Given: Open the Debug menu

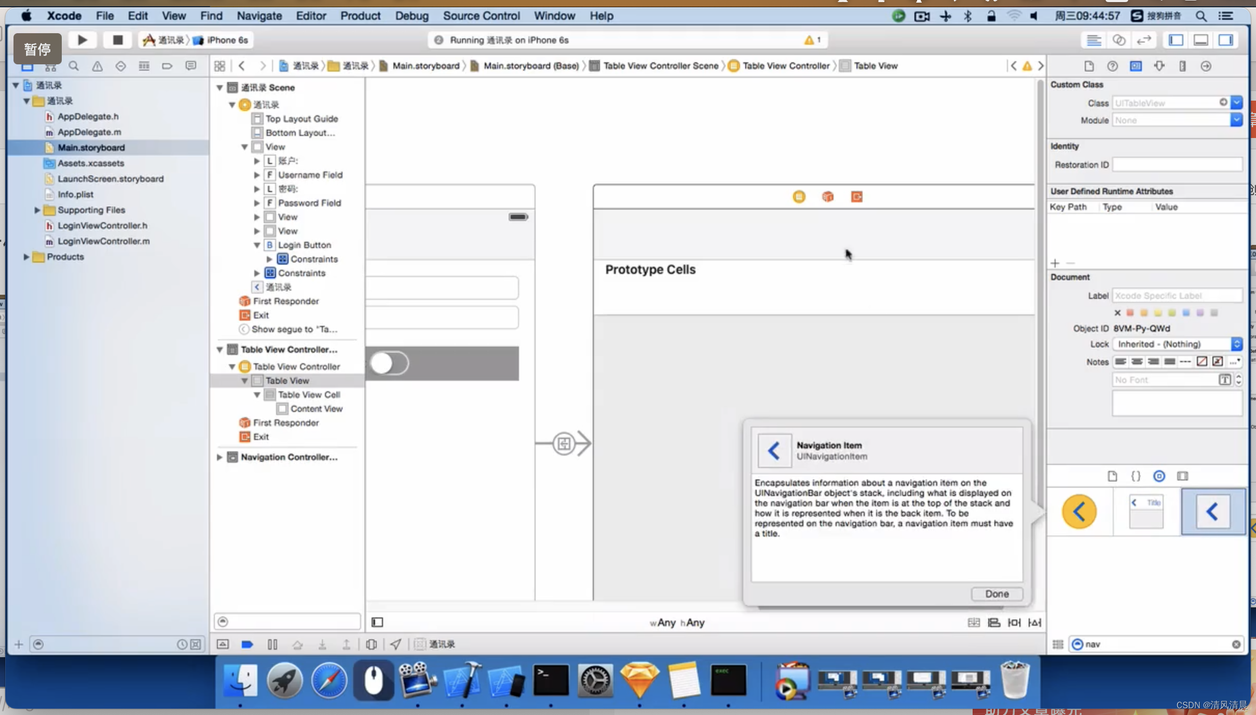Looking at the screenshot, I should [x=412, y=16].
